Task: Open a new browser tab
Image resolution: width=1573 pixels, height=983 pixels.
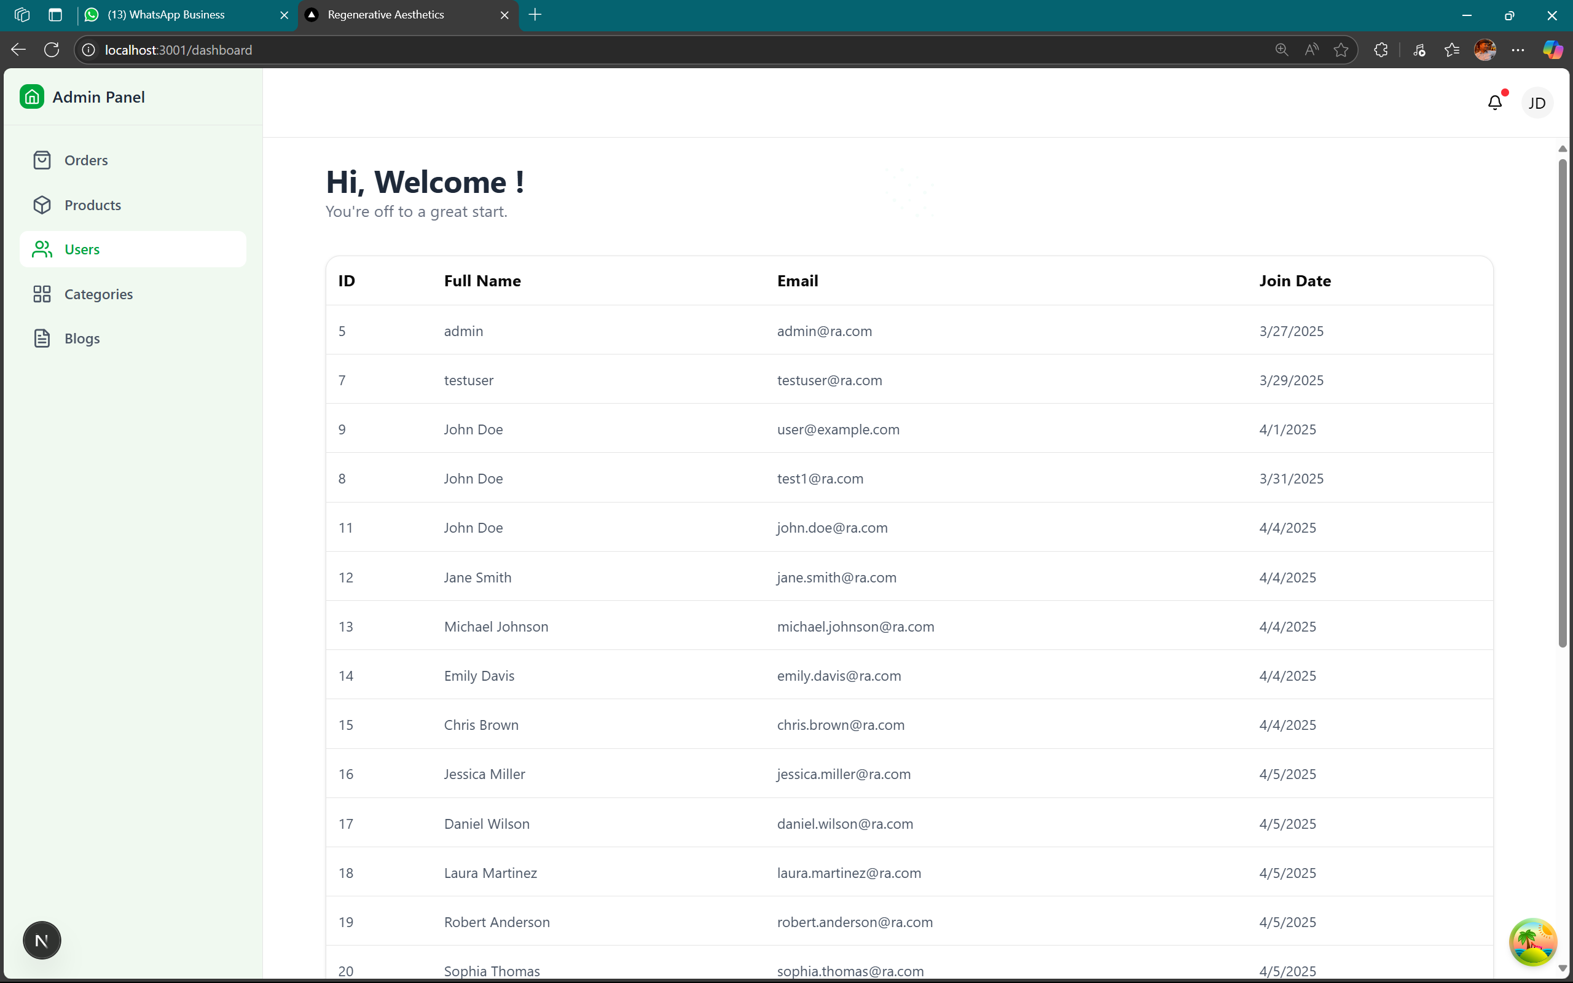Action: [535, 14]
